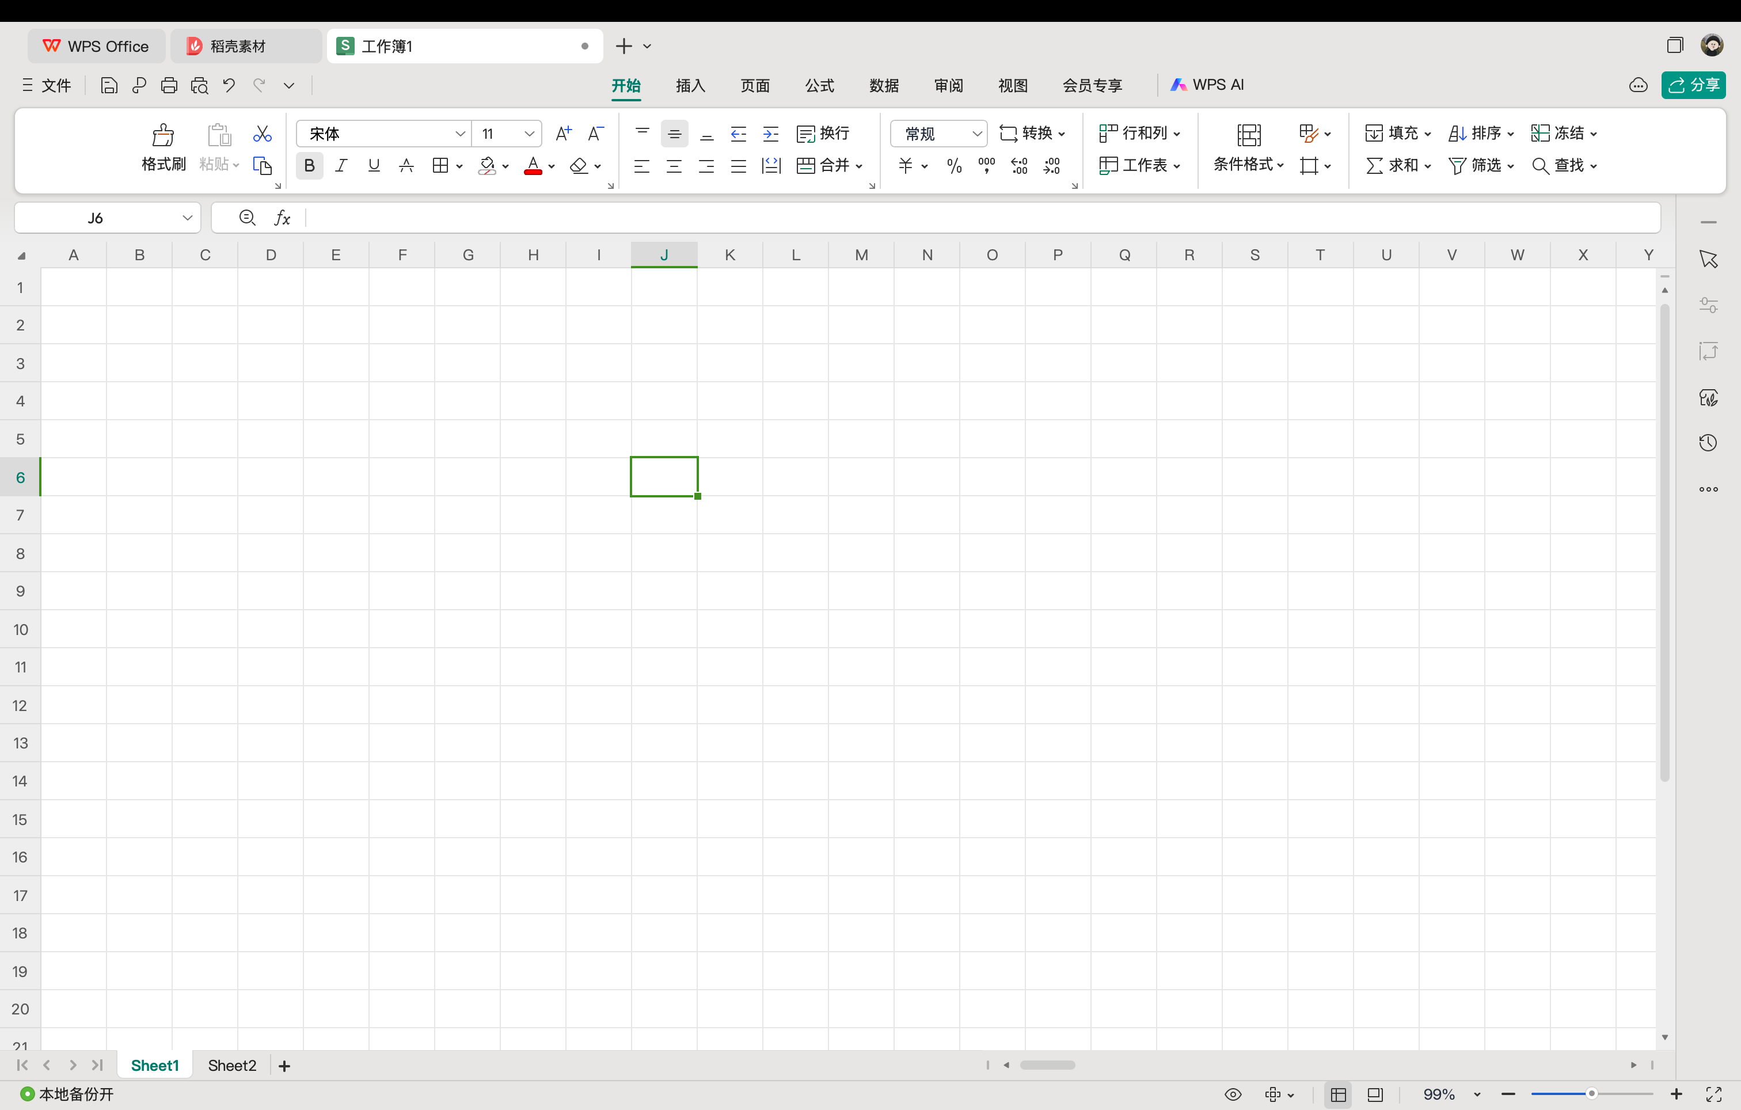The width and height of the screenshot is (1741, 1110).
Task: Click the Name Box showing J6
Action: [96, 218]
